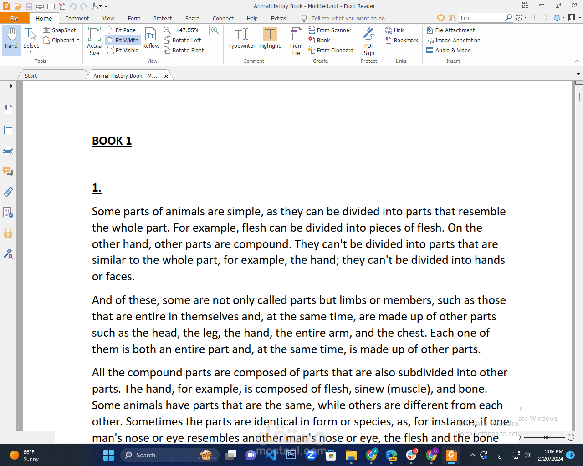Open the attachments side panel
The width and height of the screenshot is (583, 466).
tap(8, 192)
